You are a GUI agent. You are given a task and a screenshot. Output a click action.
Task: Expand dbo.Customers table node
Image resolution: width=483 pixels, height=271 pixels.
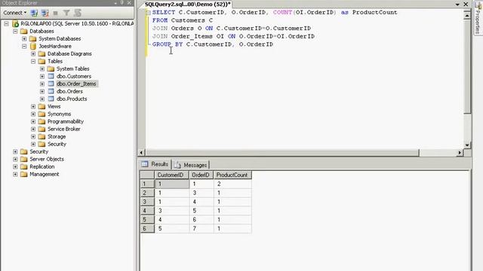[x=42, y=77]
